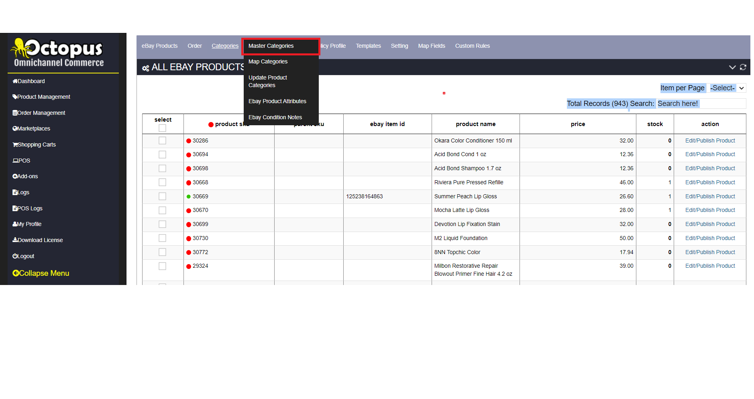Click the red status dot for SKU 30668
This screenshot has width=754, height=399.
click(x=189, y=183)
